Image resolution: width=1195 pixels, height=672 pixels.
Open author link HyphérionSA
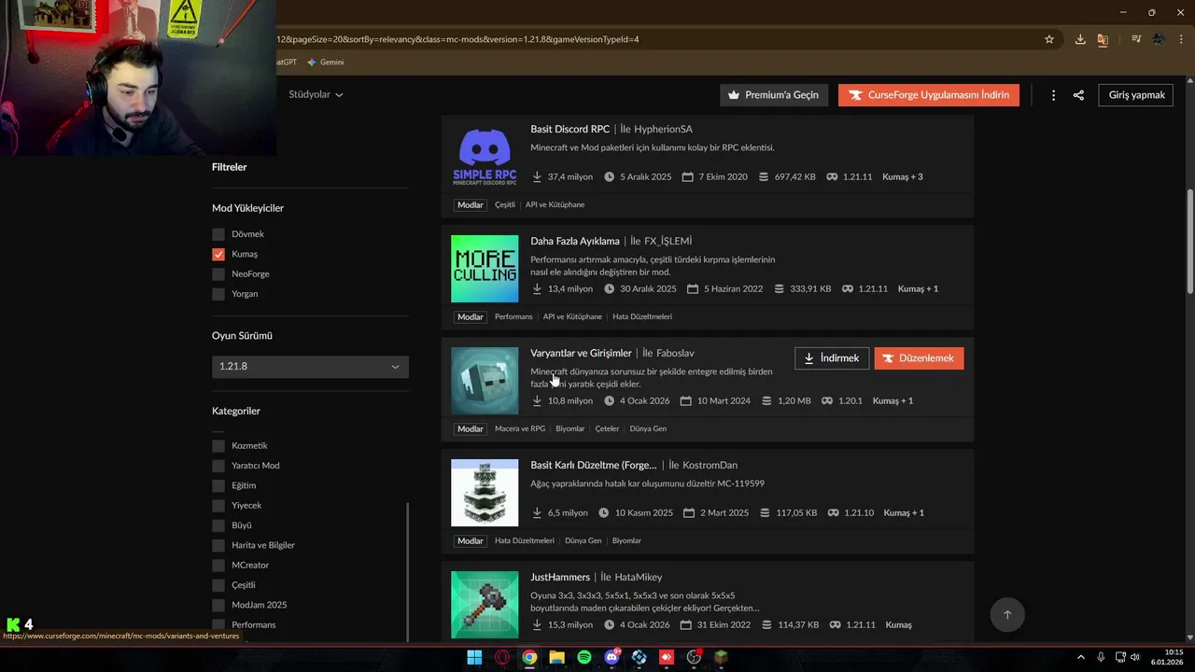click(x=663, y=129)
